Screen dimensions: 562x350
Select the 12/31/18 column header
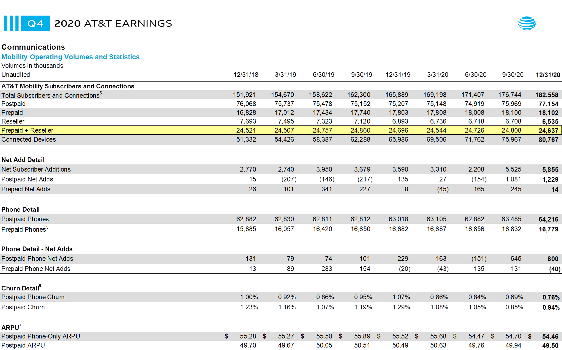(246, 75)
